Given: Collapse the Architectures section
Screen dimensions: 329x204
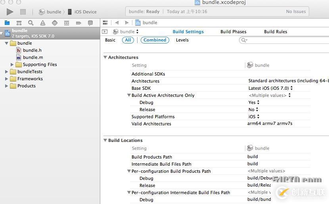Looking at the screenshot, I should coord(105,57).
